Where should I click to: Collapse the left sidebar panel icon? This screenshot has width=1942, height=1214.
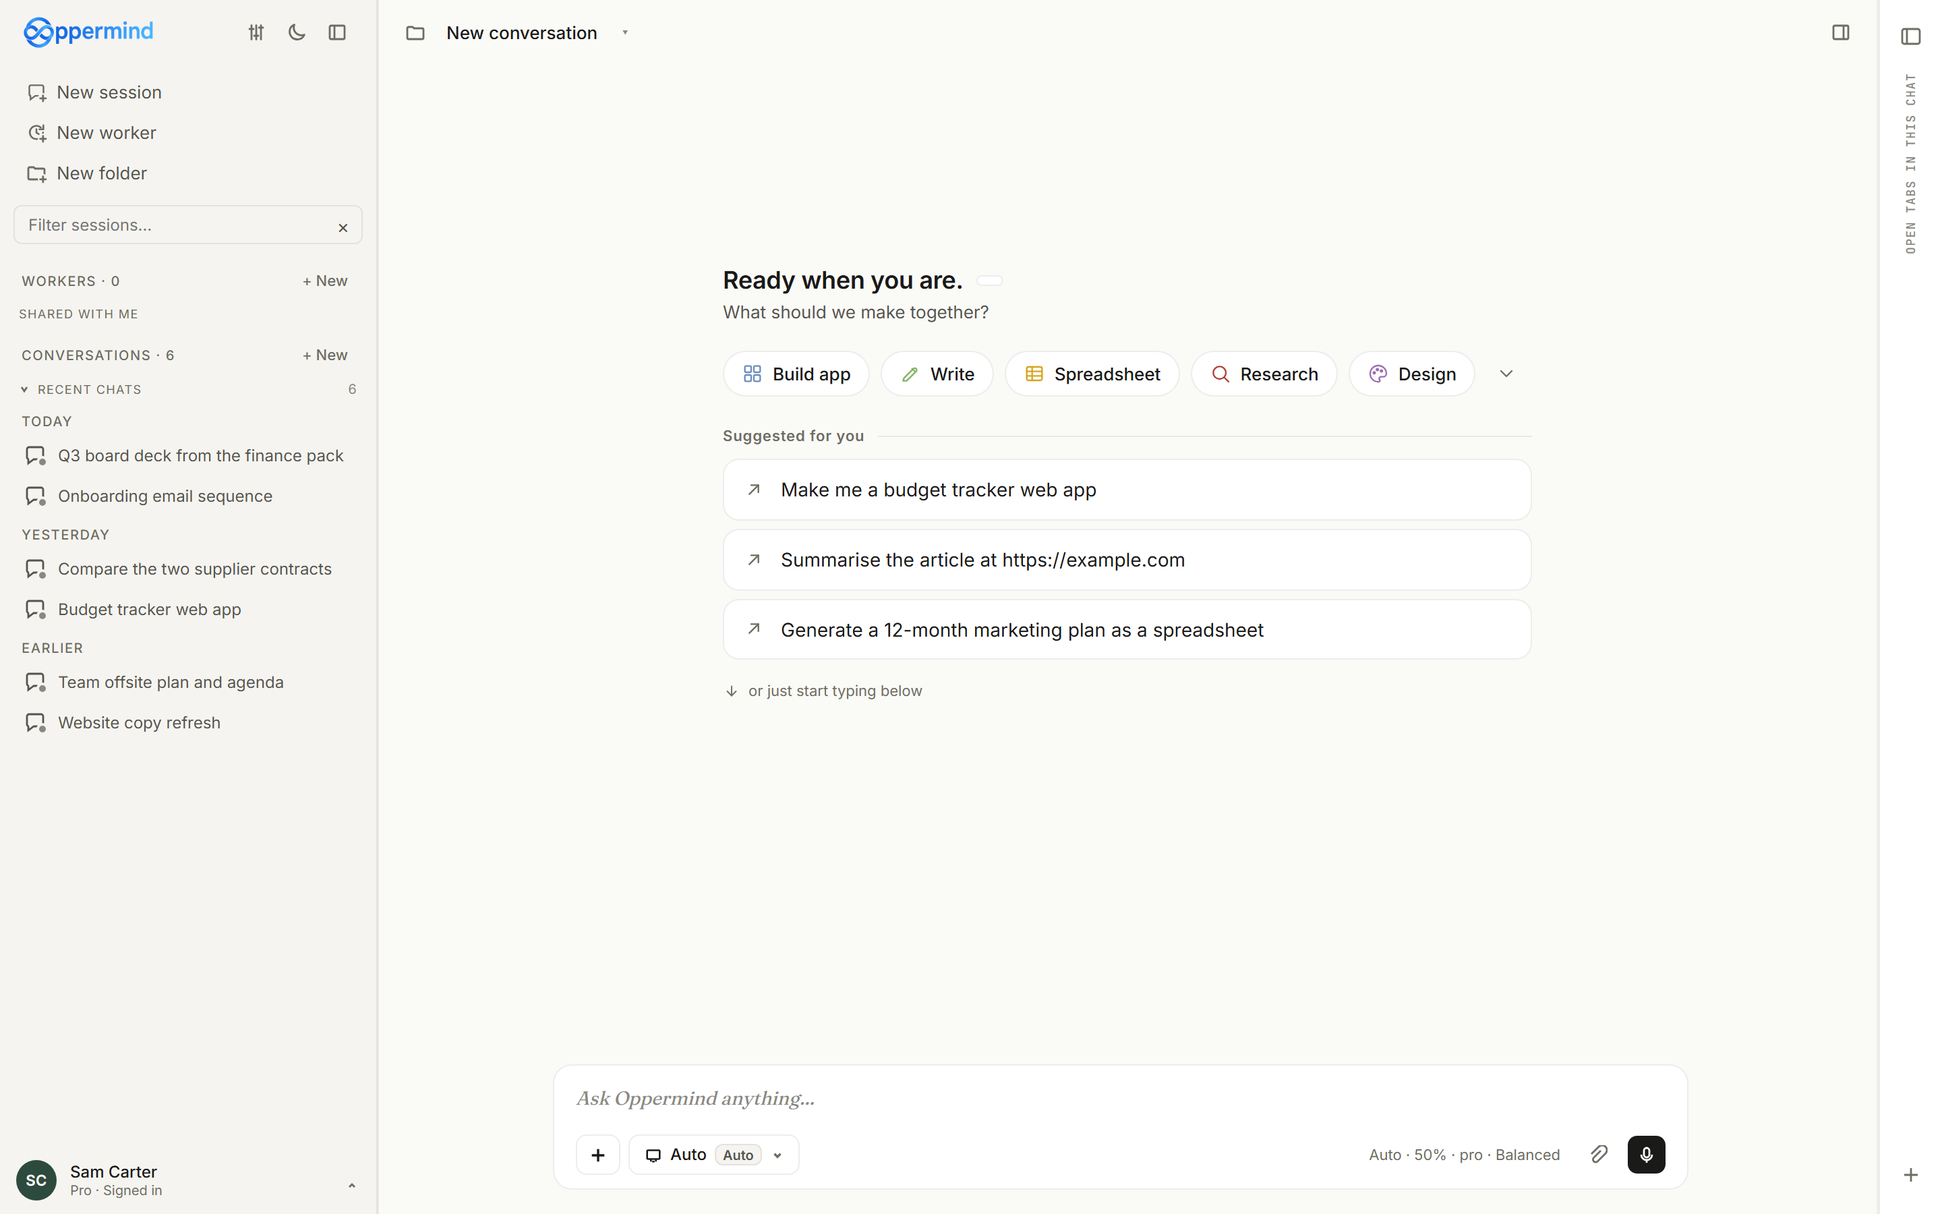tap(337, 32)
